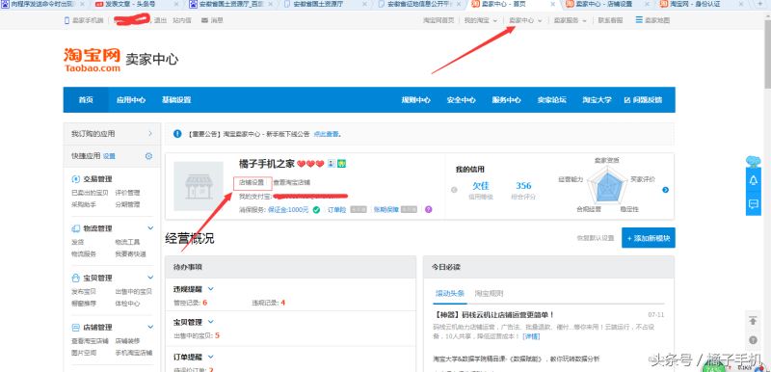This screenshot has height=372, width=771.
Task: Click the right arrow next to the radar chart
Action: point(665,190)
